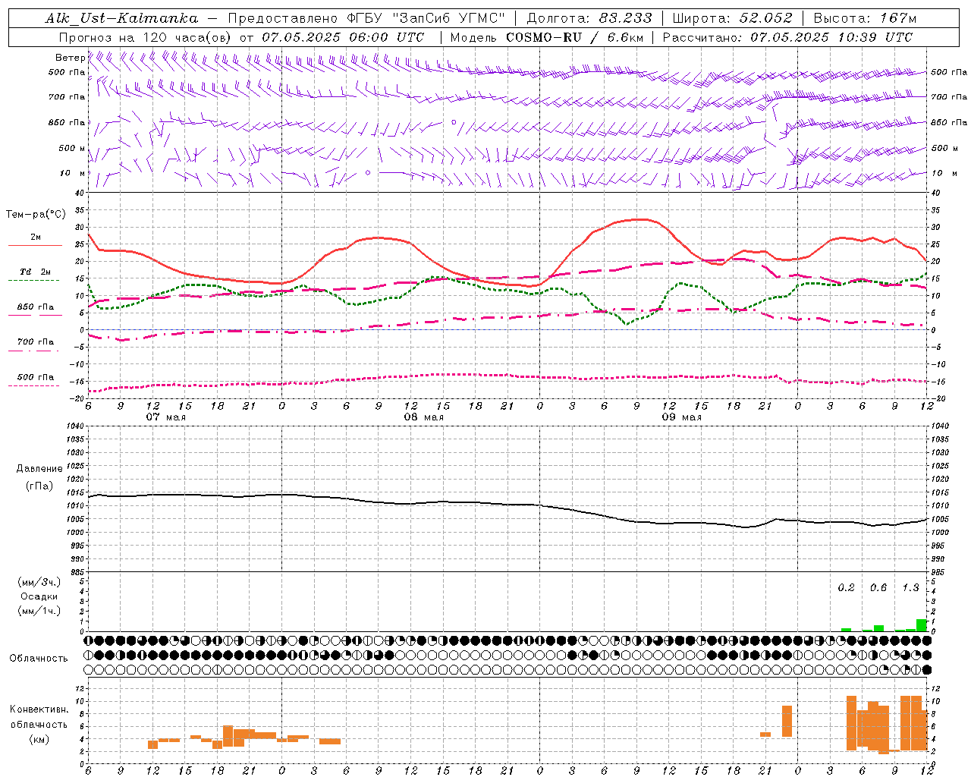Click the Тем-ра(°C) panel label
The width and height of the screenshot is (971, 777).
[x=36, y=215]
